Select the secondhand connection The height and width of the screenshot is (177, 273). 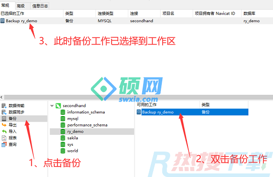[74, 106]
